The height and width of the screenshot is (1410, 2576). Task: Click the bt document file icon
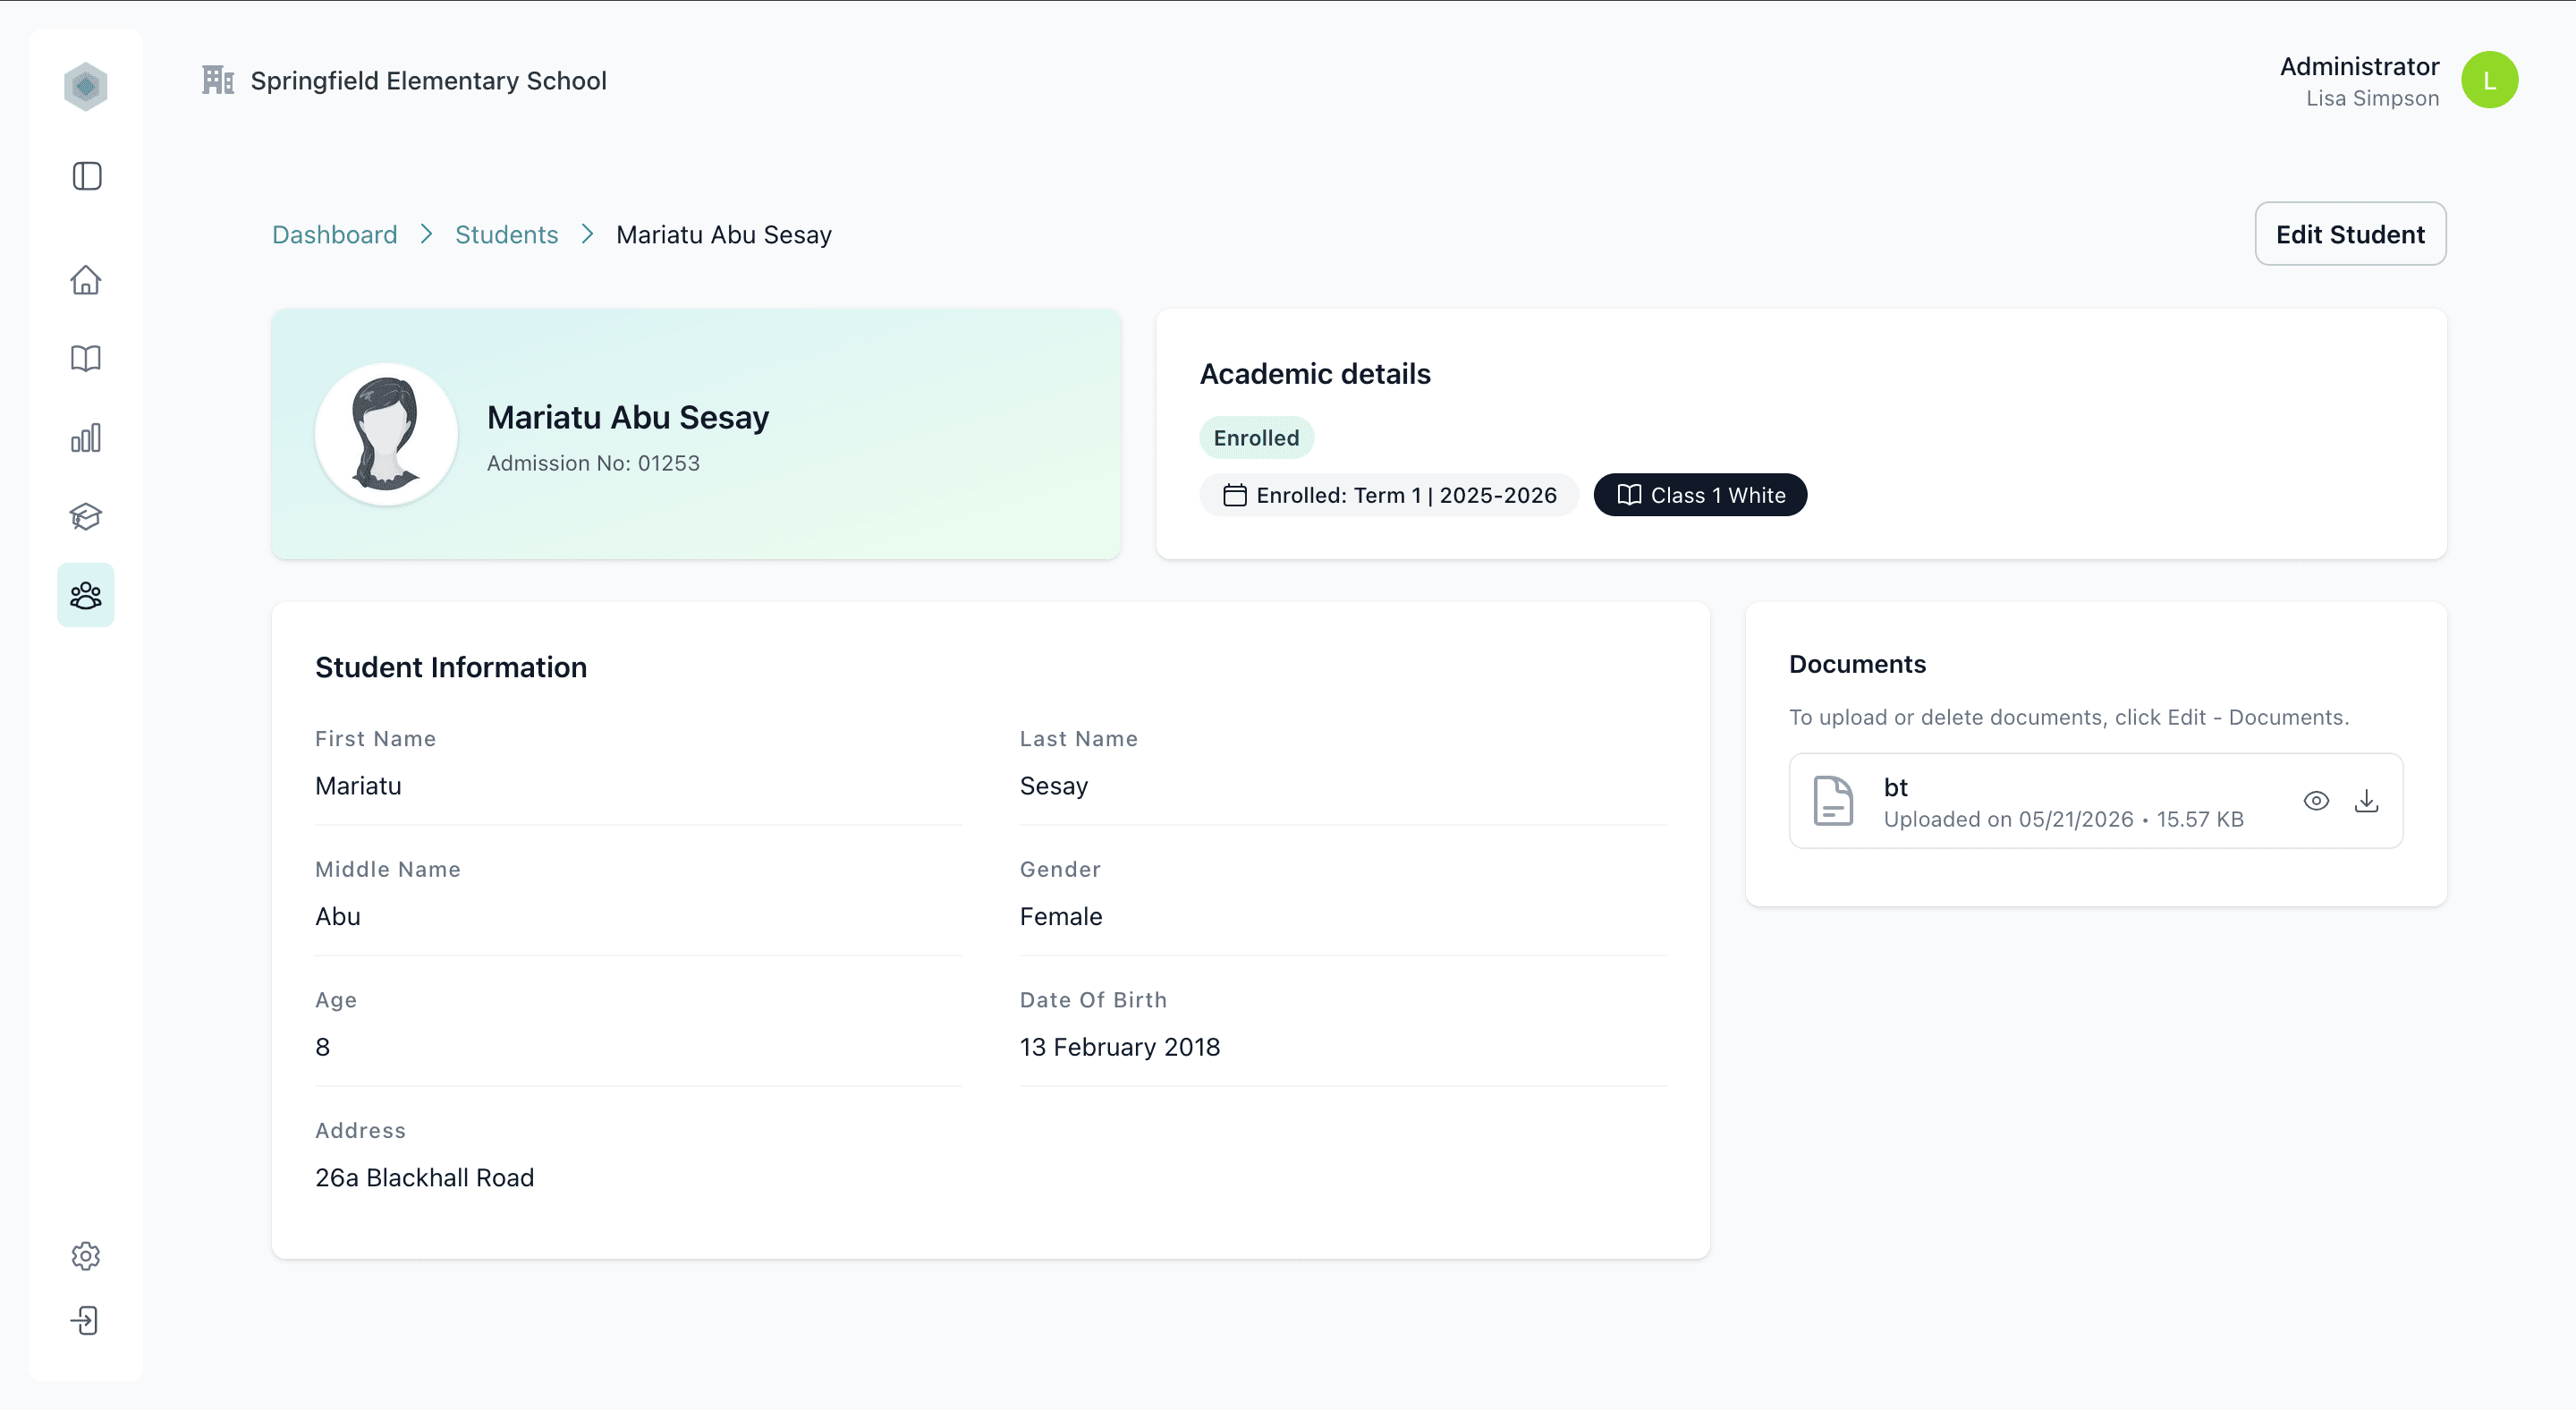(x=1833, y=801)
